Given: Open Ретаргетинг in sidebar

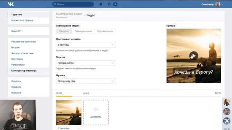Looking at the screenshot, I should point(18,65).
